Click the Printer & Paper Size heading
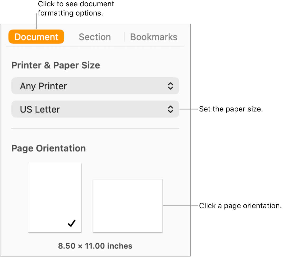This screenshot has width=283, height=257. pos(56,65)
